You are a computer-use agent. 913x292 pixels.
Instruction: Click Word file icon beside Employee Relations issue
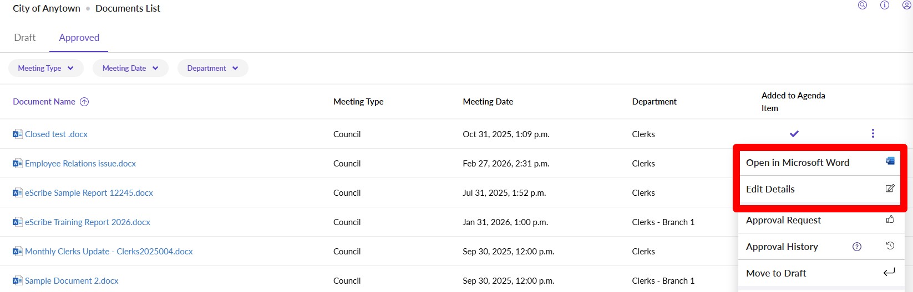click(18, 164)
